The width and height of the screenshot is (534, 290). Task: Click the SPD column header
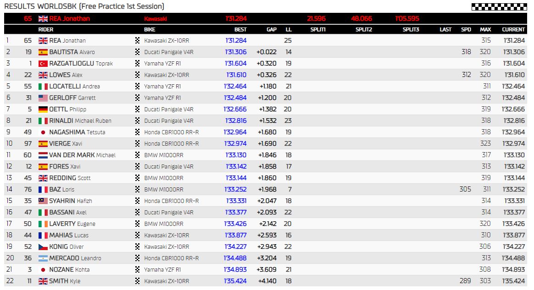coord(466,30)
